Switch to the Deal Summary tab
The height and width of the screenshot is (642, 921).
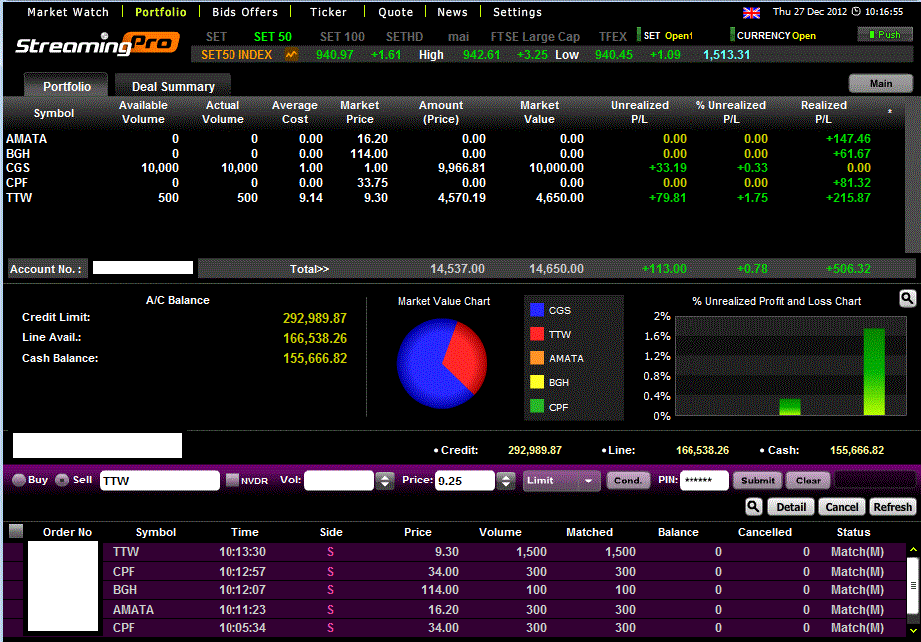click(173, 86)
